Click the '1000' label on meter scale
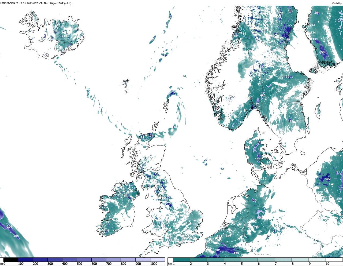343x266 pixels. pos(154,264)
